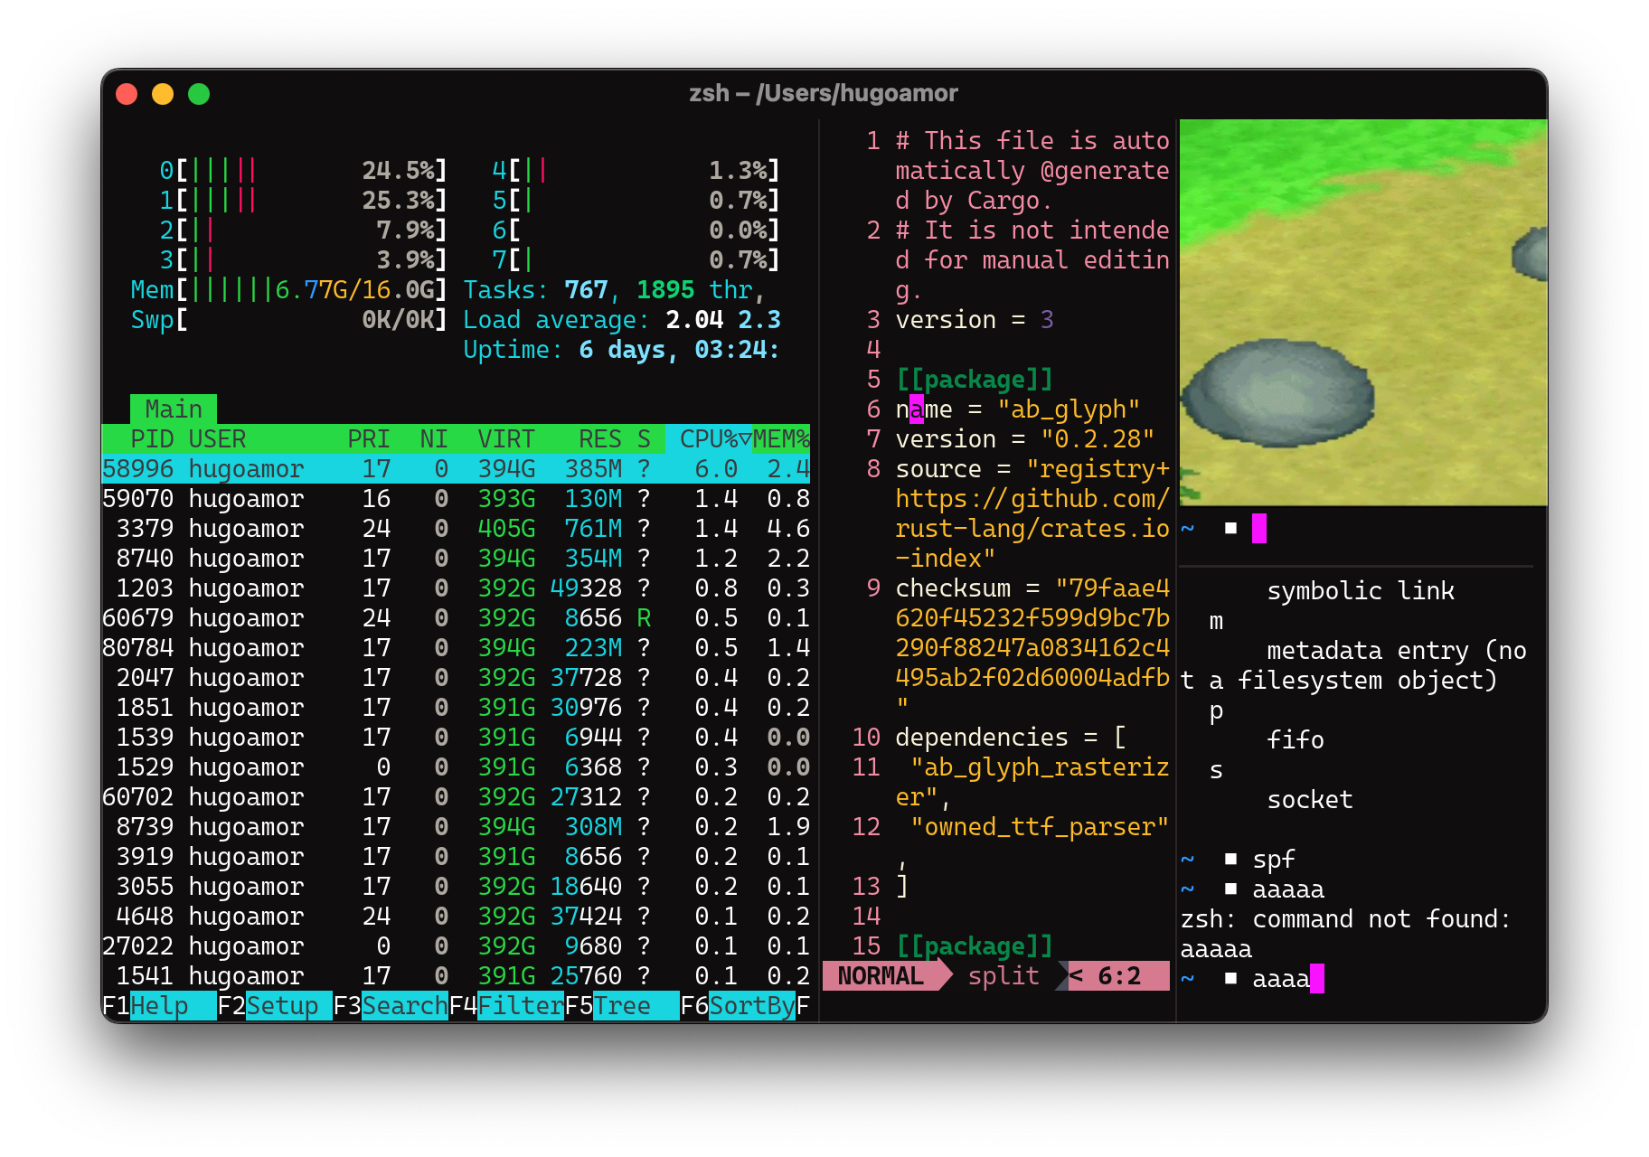Toggle F5 Tree view in htop
The width and height of the screenshot is (1649, 1157).
[x=622, y=1005]
